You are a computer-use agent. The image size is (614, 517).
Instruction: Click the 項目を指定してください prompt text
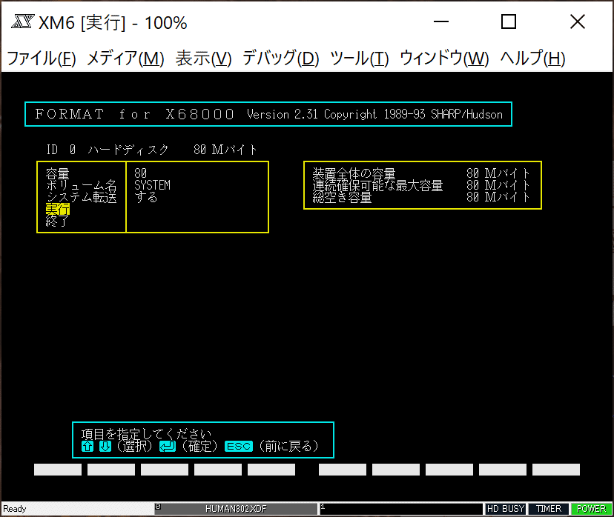[x=146, y=434]
